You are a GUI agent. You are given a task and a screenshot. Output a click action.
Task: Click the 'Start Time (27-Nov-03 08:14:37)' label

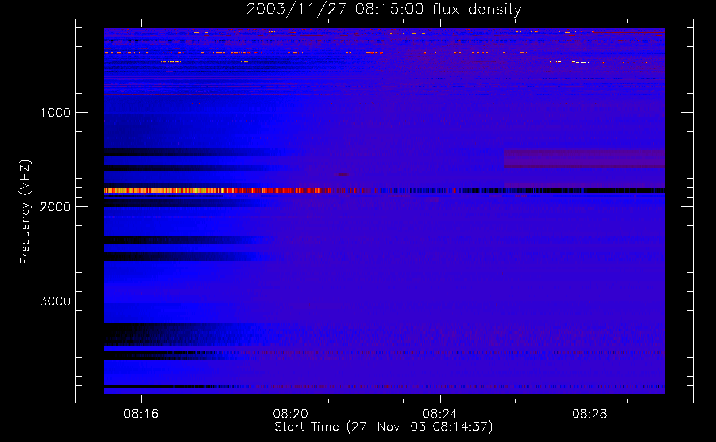(384, 427)
